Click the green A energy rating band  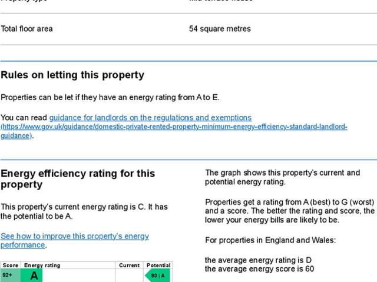point(34,276)
